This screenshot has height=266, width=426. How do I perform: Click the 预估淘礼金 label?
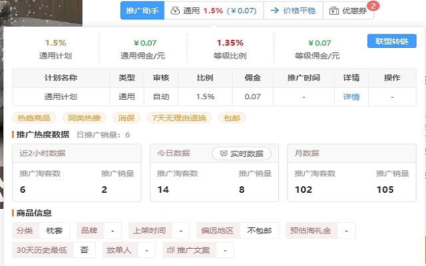(311, 231)
